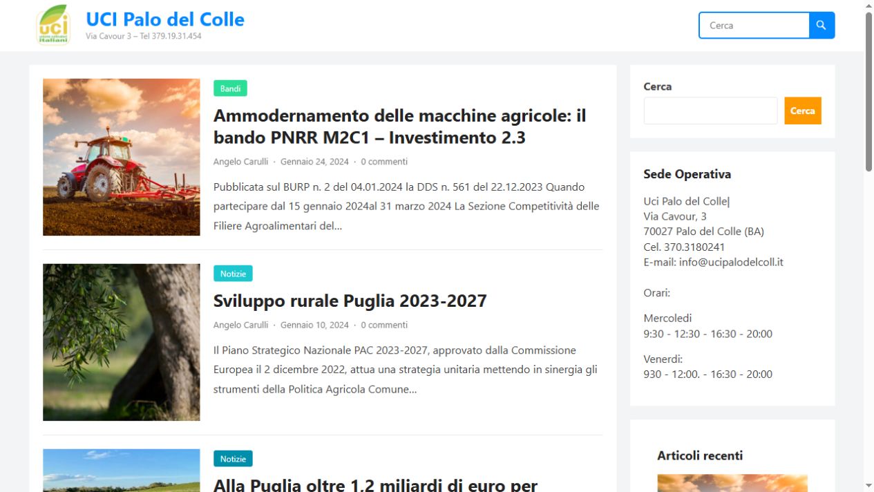The image size is (874, 492).
Task: Open the Notizie tag above Alla Puglia article
Action: pyautogui.click(x=233, y=459)
